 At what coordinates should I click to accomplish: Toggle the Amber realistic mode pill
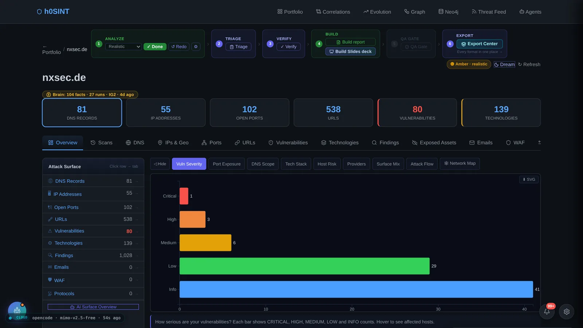point(469,64)
